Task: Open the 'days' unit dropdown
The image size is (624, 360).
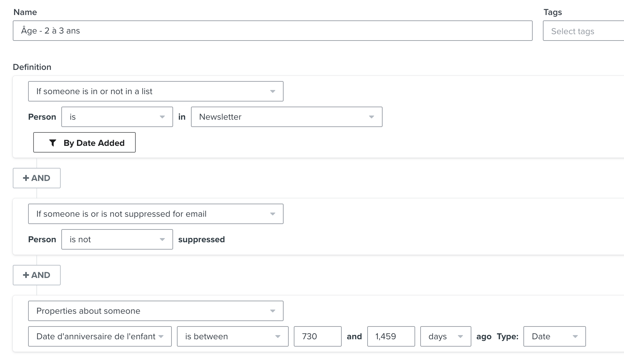Action: (445, 336)
